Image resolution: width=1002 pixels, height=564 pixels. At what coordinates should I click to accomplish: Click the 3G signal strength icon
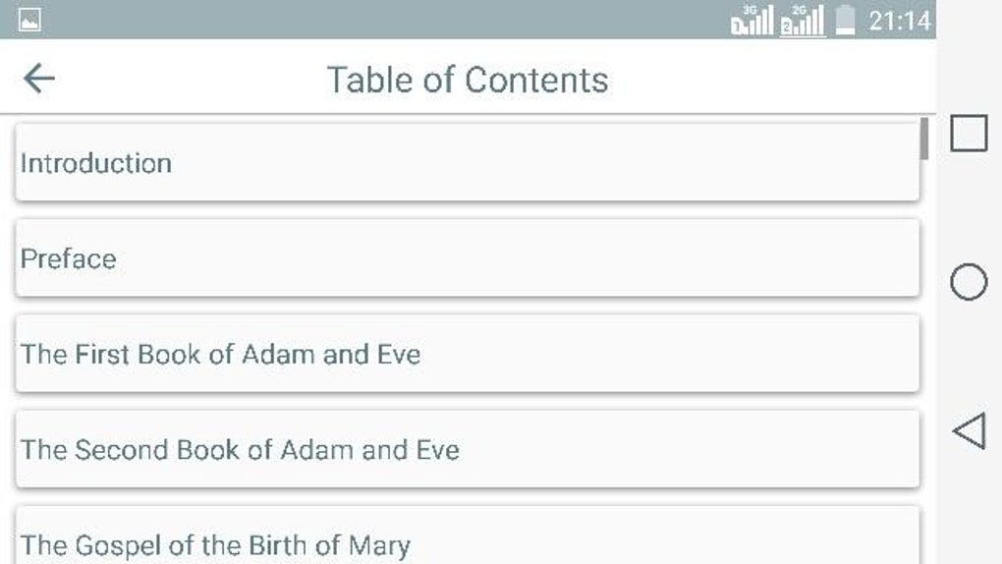point(752,20)
